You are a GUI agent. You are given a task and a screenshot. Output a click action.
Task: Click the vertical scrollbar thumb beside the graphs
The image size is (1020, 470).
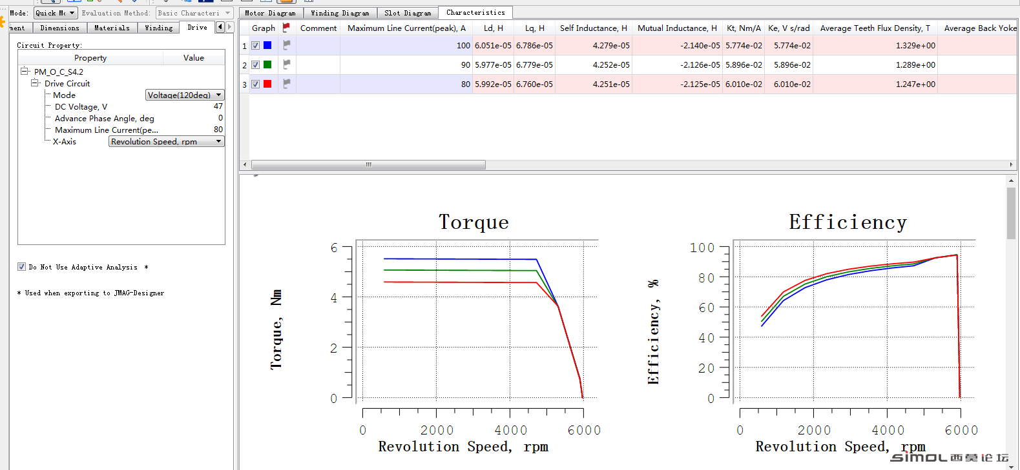[x=1011, y=213]
